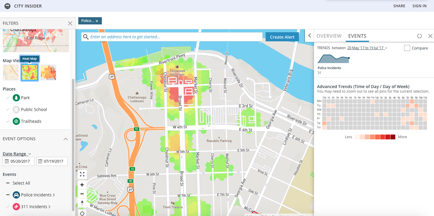Click the Park tree icon
This screenshot has width=434, height=216.
(16, 98)
